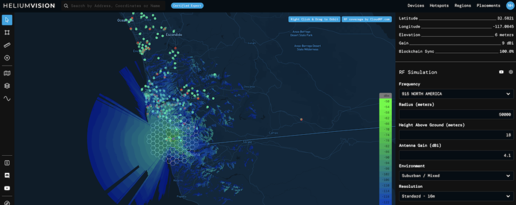Screen dimensions: 516x205
Task: Follow the RF coverage by CloudRF.com link
Action: click(366, 19)
